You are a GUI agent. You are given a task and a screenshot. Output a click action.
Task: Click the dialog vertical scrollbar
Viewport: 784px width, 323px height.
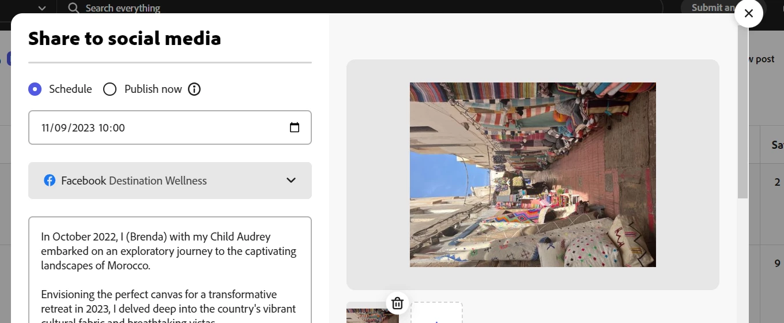click(x=743, y=112)
